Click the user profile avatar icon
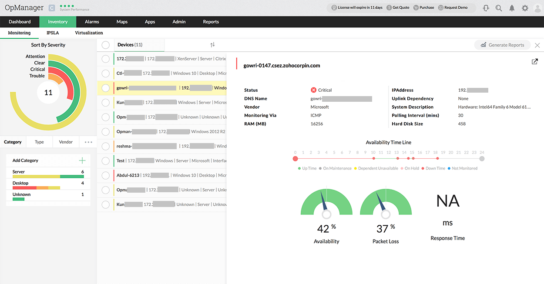This screenshot has width=544, height=284. pos(538,8)
